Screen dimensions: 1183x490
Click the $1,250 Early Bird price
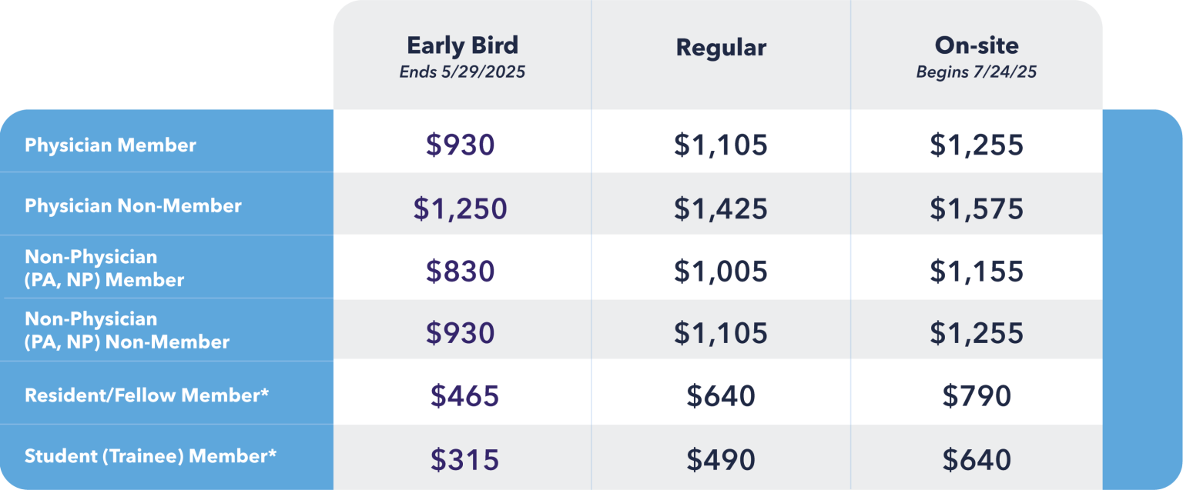pos(461,208)
